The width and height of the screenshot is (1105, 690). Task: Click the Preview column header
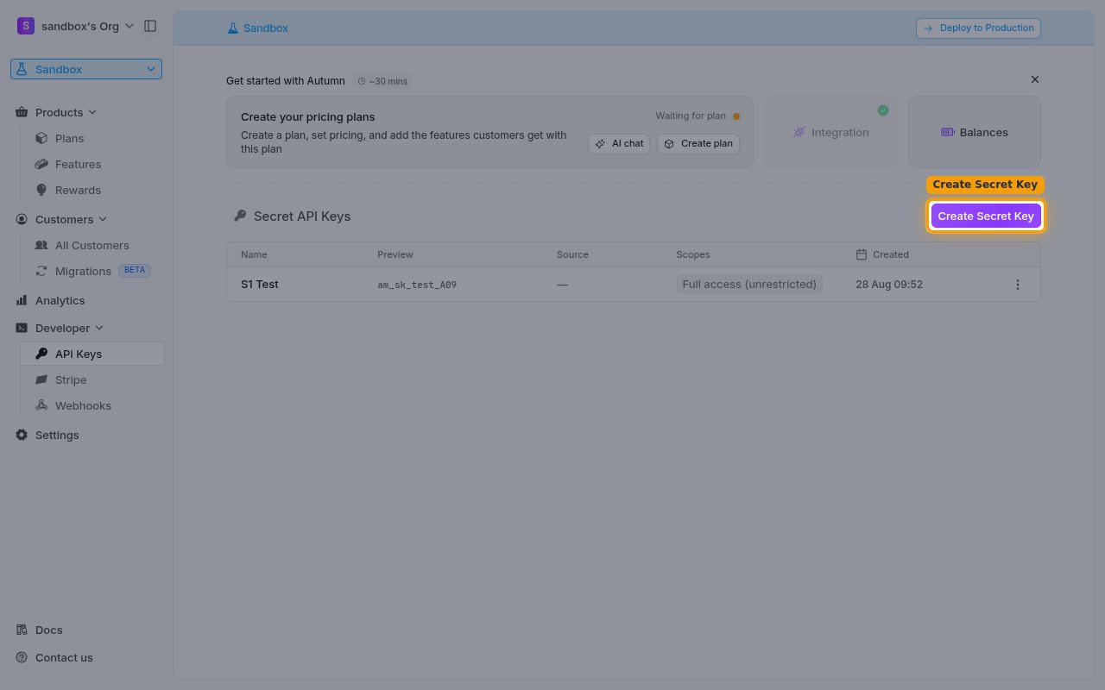395,254
